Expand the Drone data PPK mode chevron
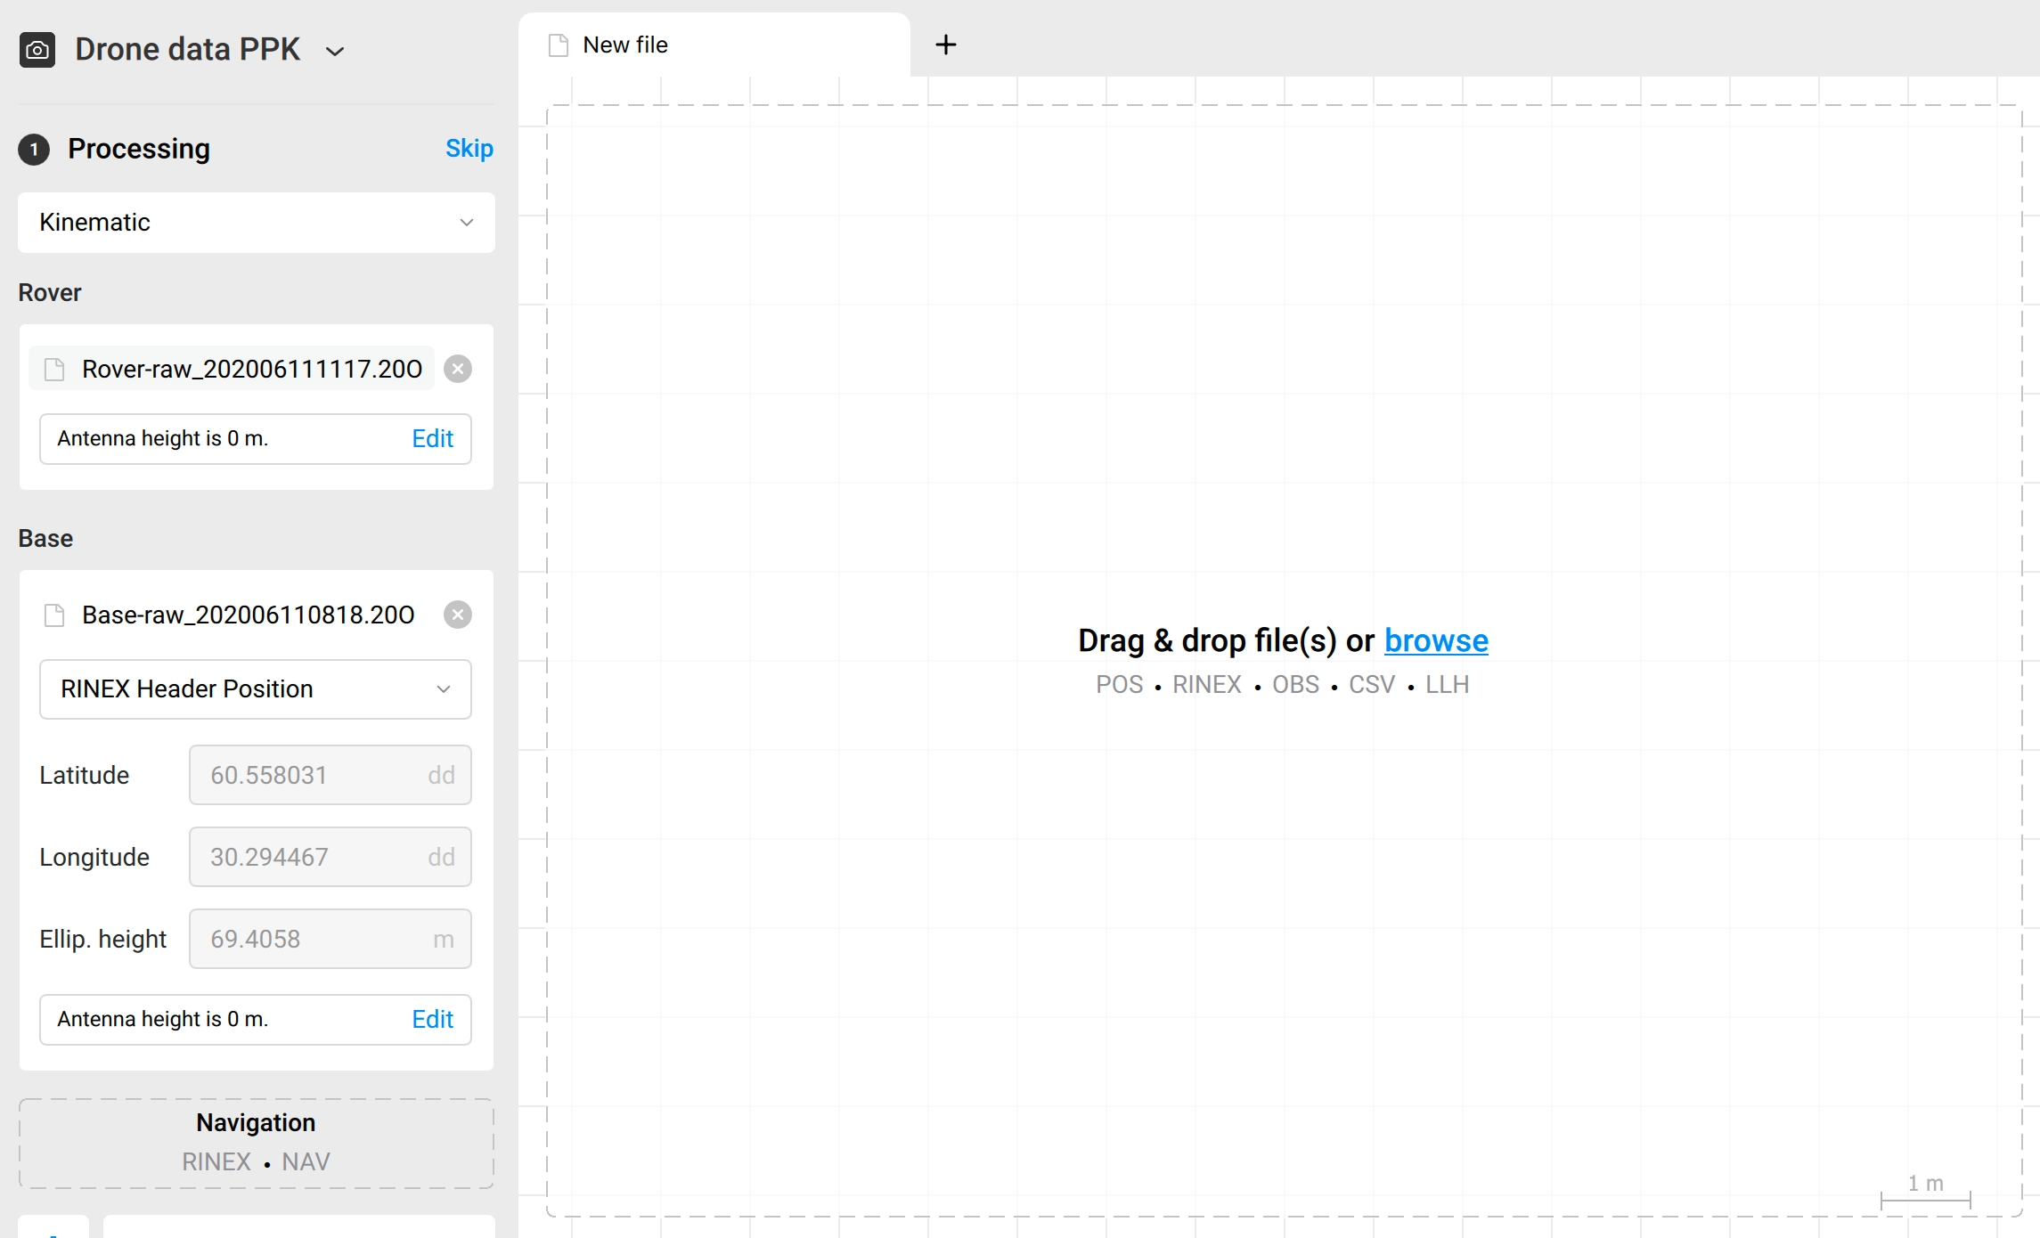Image resolution: width=2040 pixels, height=1238 pixels. point(335,52)
